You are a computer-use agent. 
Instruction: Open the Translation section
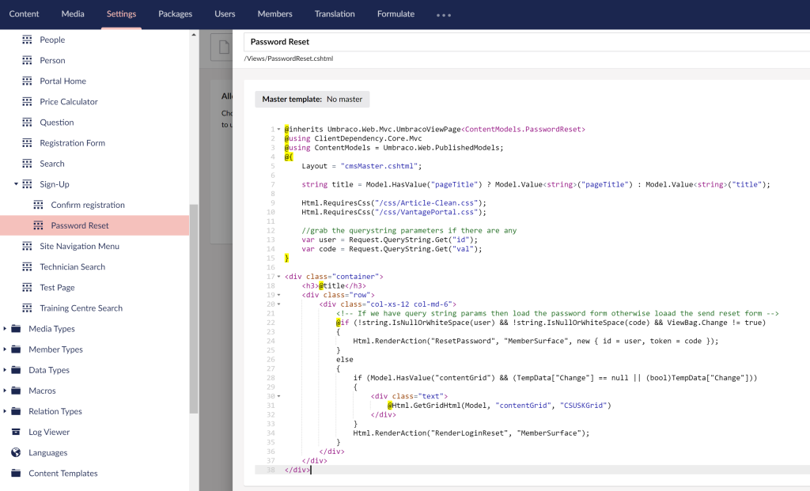(x=335, y=14)
